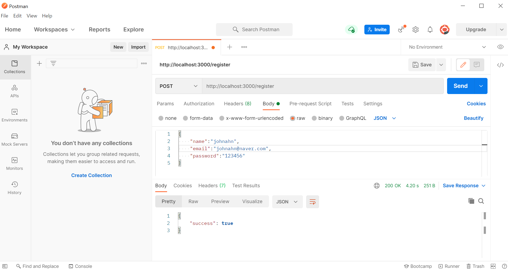
Task: Click the Import button
Action: pos(138,47)
